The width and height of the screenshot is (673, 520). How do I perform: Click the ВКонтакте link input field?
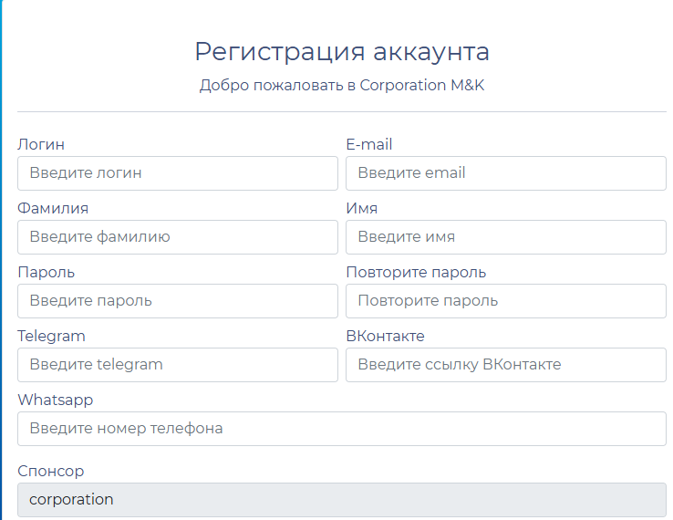point(505,364)
